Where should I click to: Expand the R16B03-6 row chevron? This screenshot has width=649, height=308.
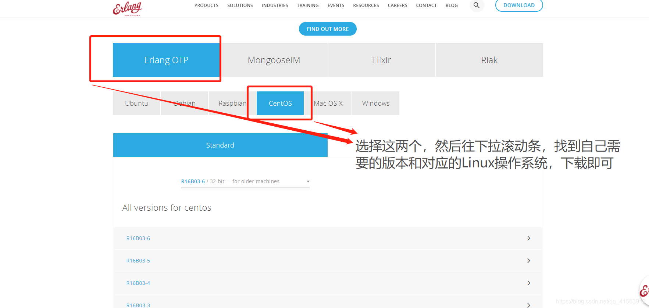[x=529, y=238]
